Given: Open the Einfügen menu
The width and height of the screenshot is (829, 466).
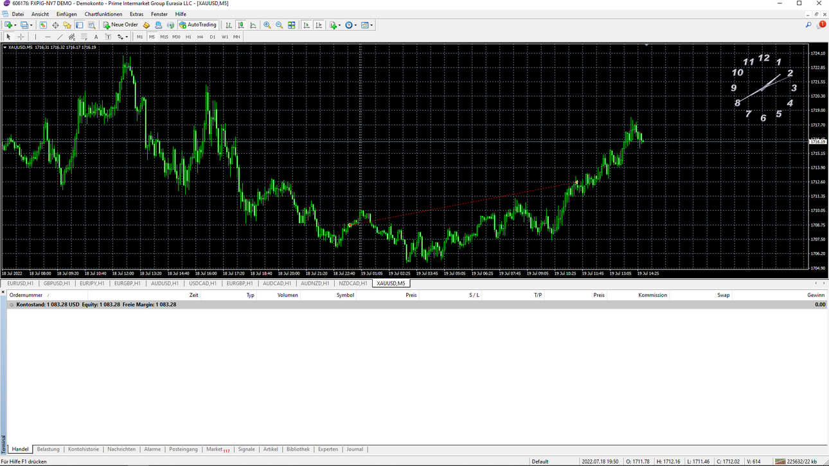Looking at the screenshot, I should coord(66,14).
